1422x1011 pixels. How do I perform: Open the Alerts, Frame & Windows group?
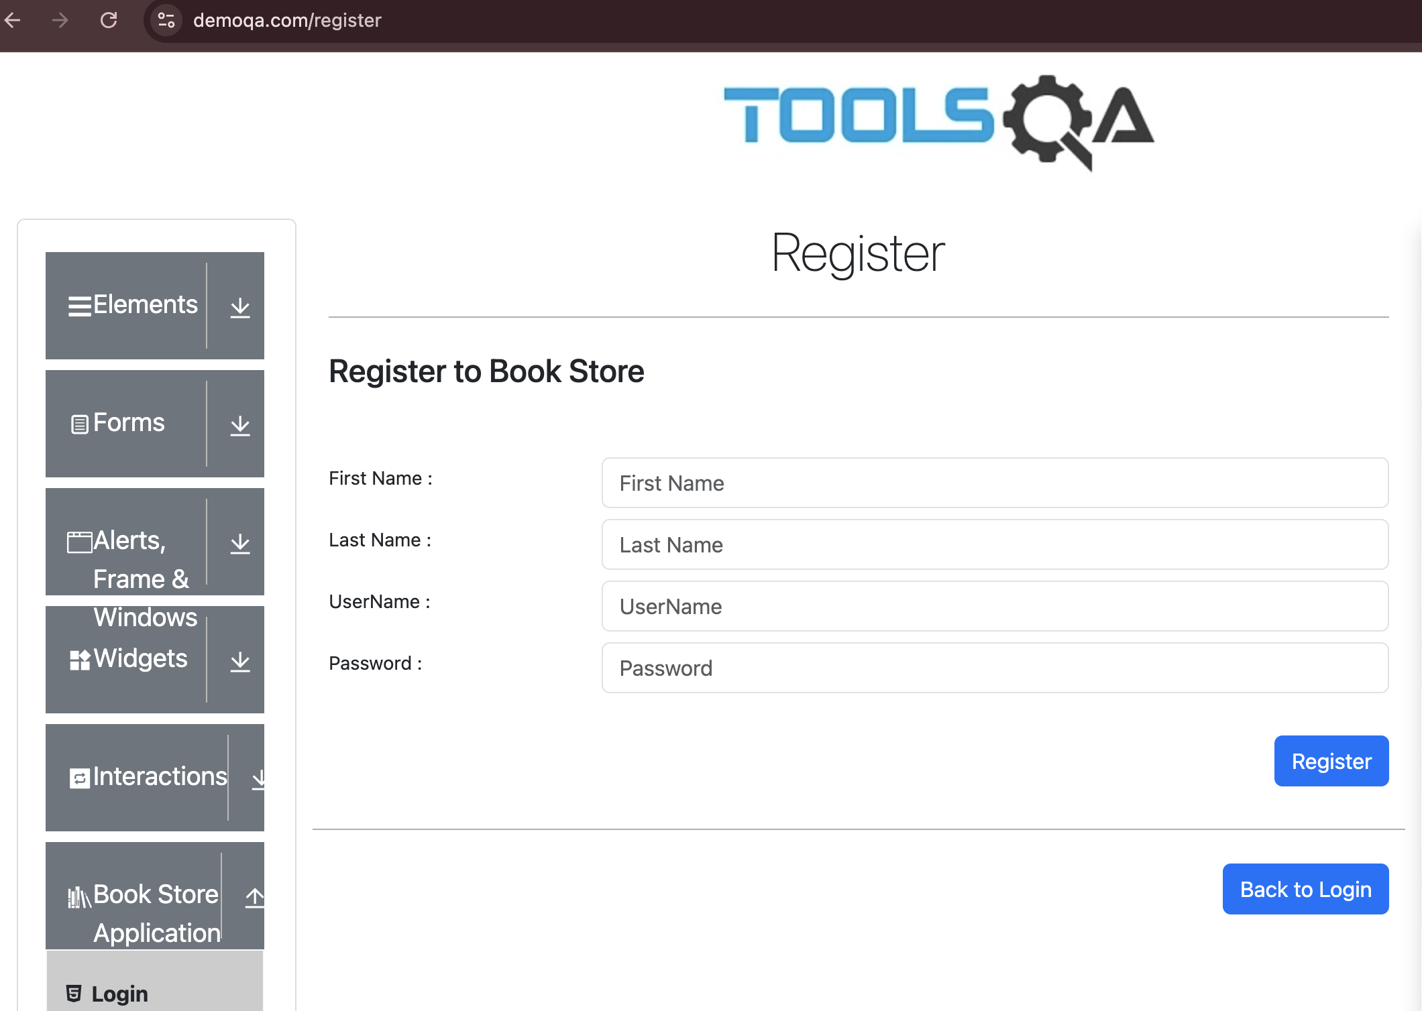click(155, 542)
